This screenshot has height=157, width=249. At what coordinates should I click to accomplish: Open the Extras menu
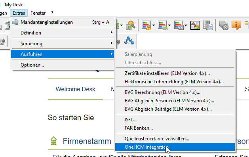[x=19, y=13]
